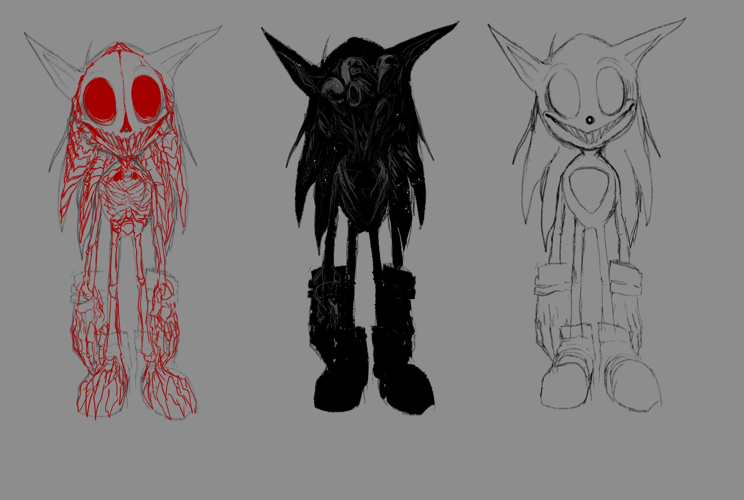Click the red skeleton character's right red eye

coord(146,97)
